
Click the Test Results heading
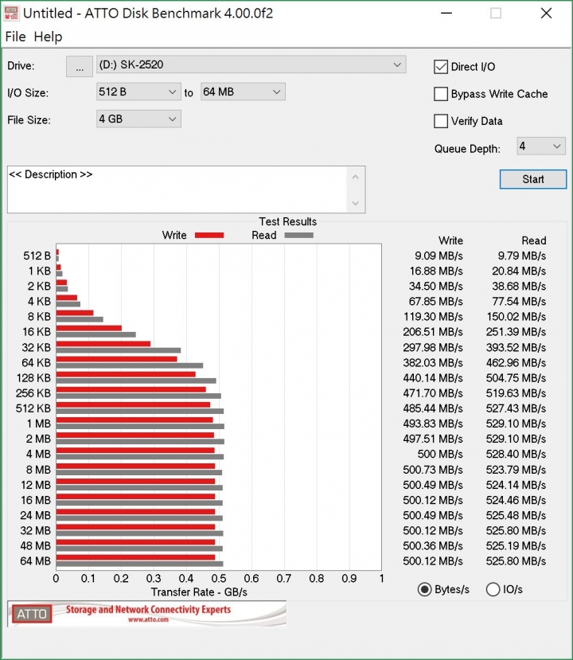[x=288, y=222]
